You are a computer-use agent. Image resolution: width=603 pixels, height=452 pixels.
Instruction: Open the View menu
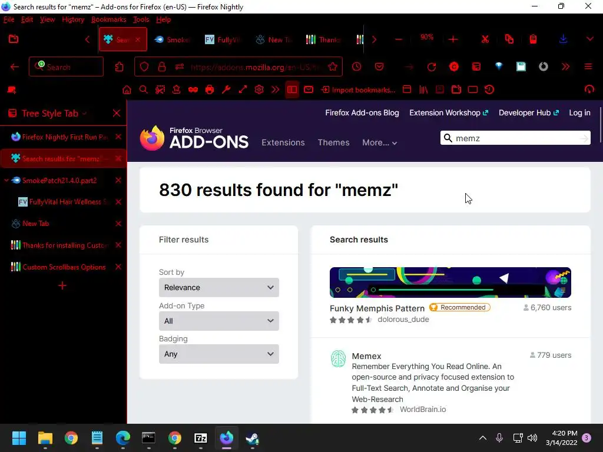(x=47, y=19)
